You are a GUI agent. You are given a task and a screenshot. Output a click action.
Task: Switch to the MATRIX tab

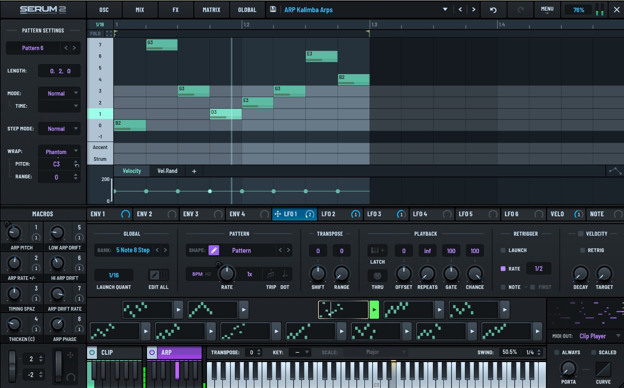click(211, 9)
